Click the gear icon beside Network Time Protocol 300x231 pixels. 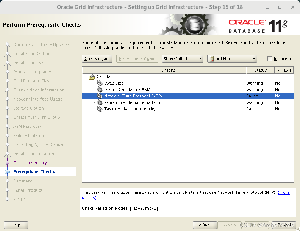(x=100, y=96)
